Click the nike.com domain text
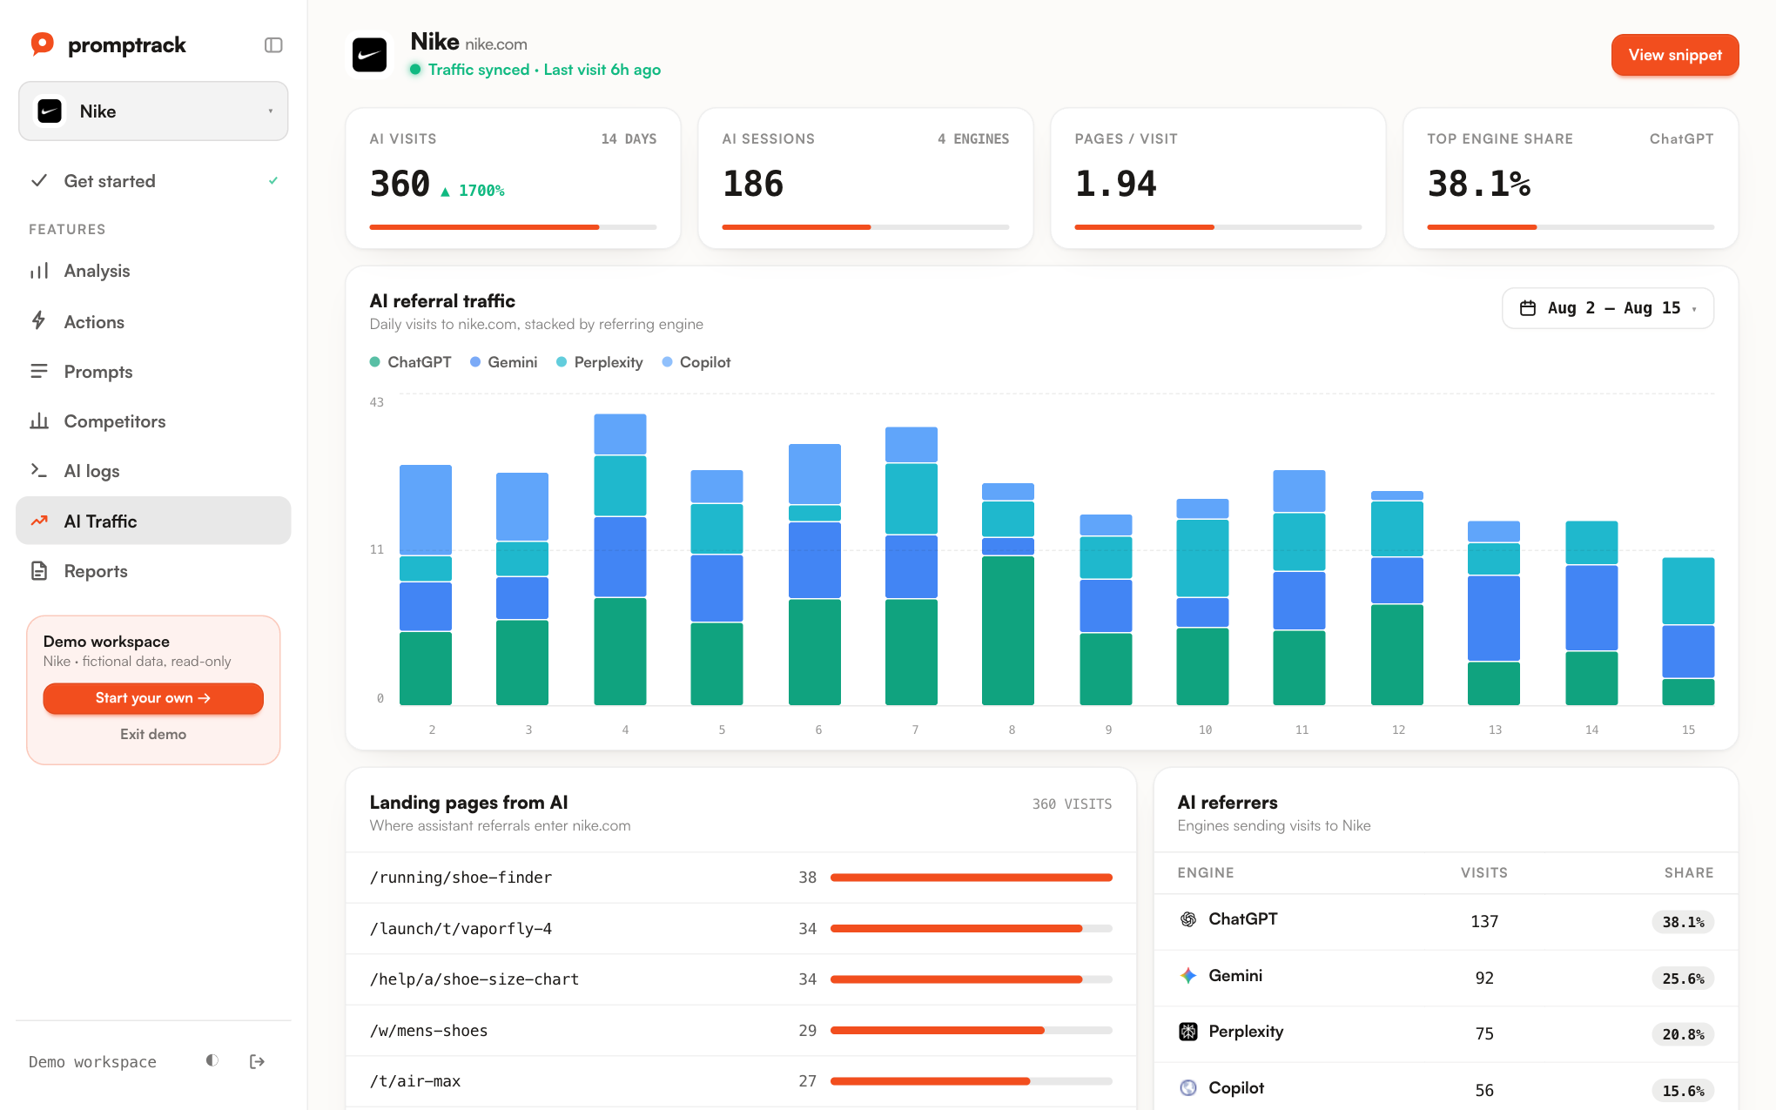The height and width of the screenshot is (1110, 1776). click(496, 44)
